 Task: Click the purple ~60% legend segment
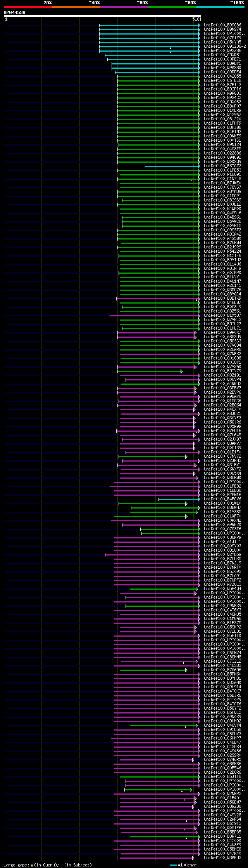pos(124,7)
